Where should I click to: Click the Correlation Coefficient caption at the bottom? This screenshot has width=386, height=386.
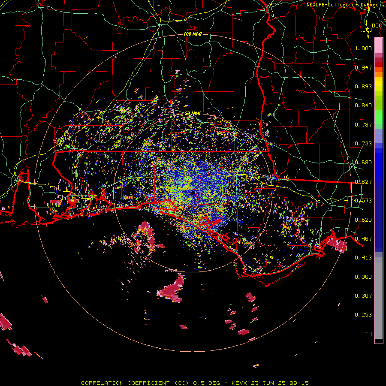tap(195, 383)
